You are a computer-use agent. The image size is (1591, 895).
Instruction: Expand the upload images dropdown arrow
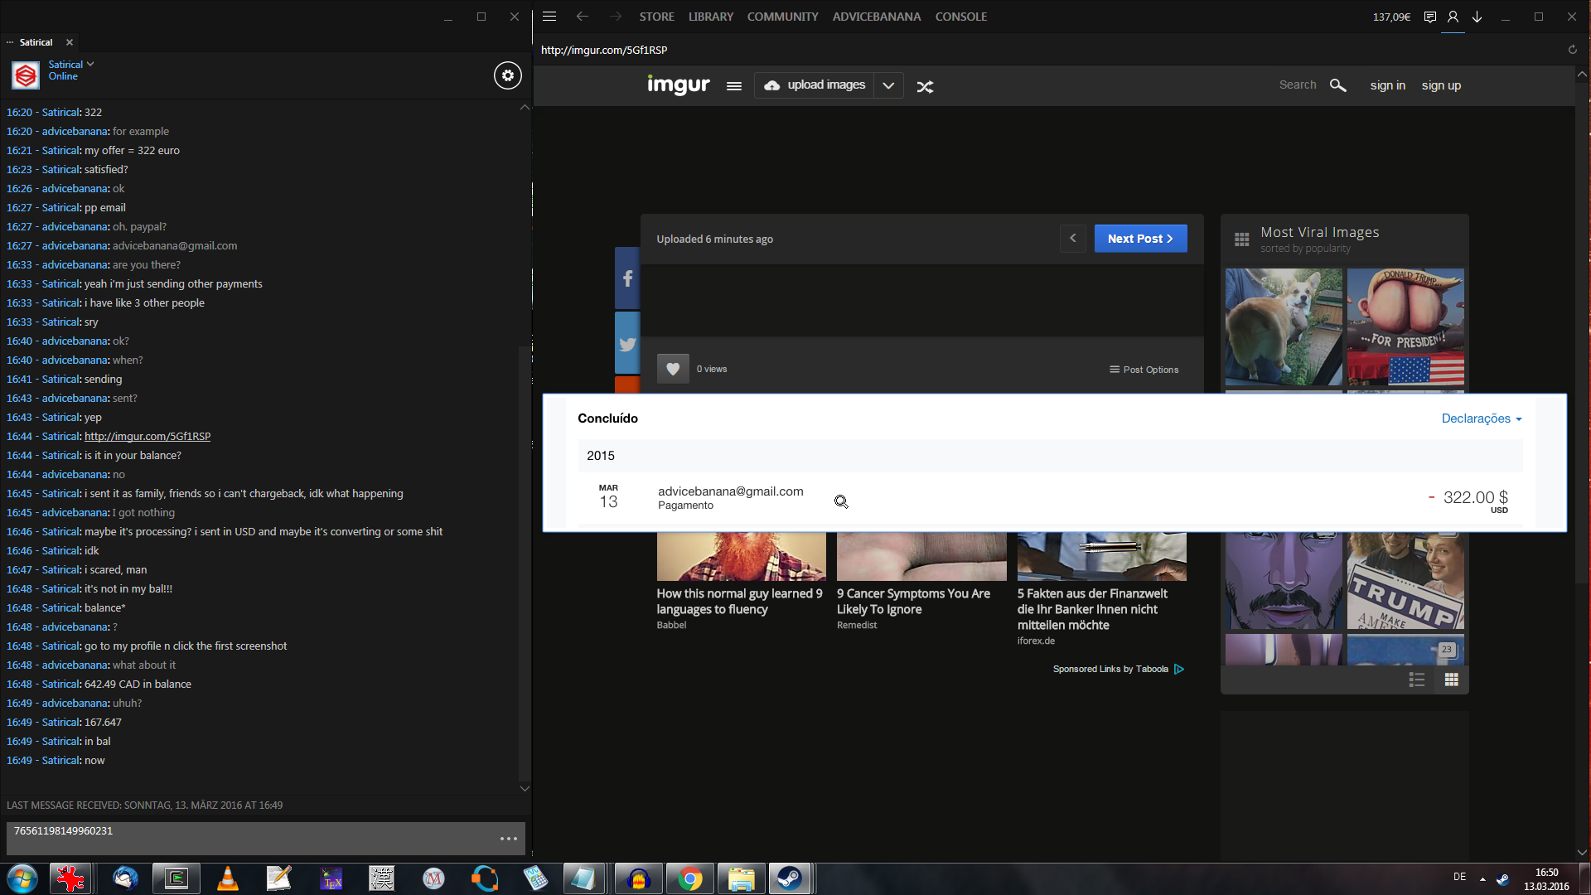888,85
